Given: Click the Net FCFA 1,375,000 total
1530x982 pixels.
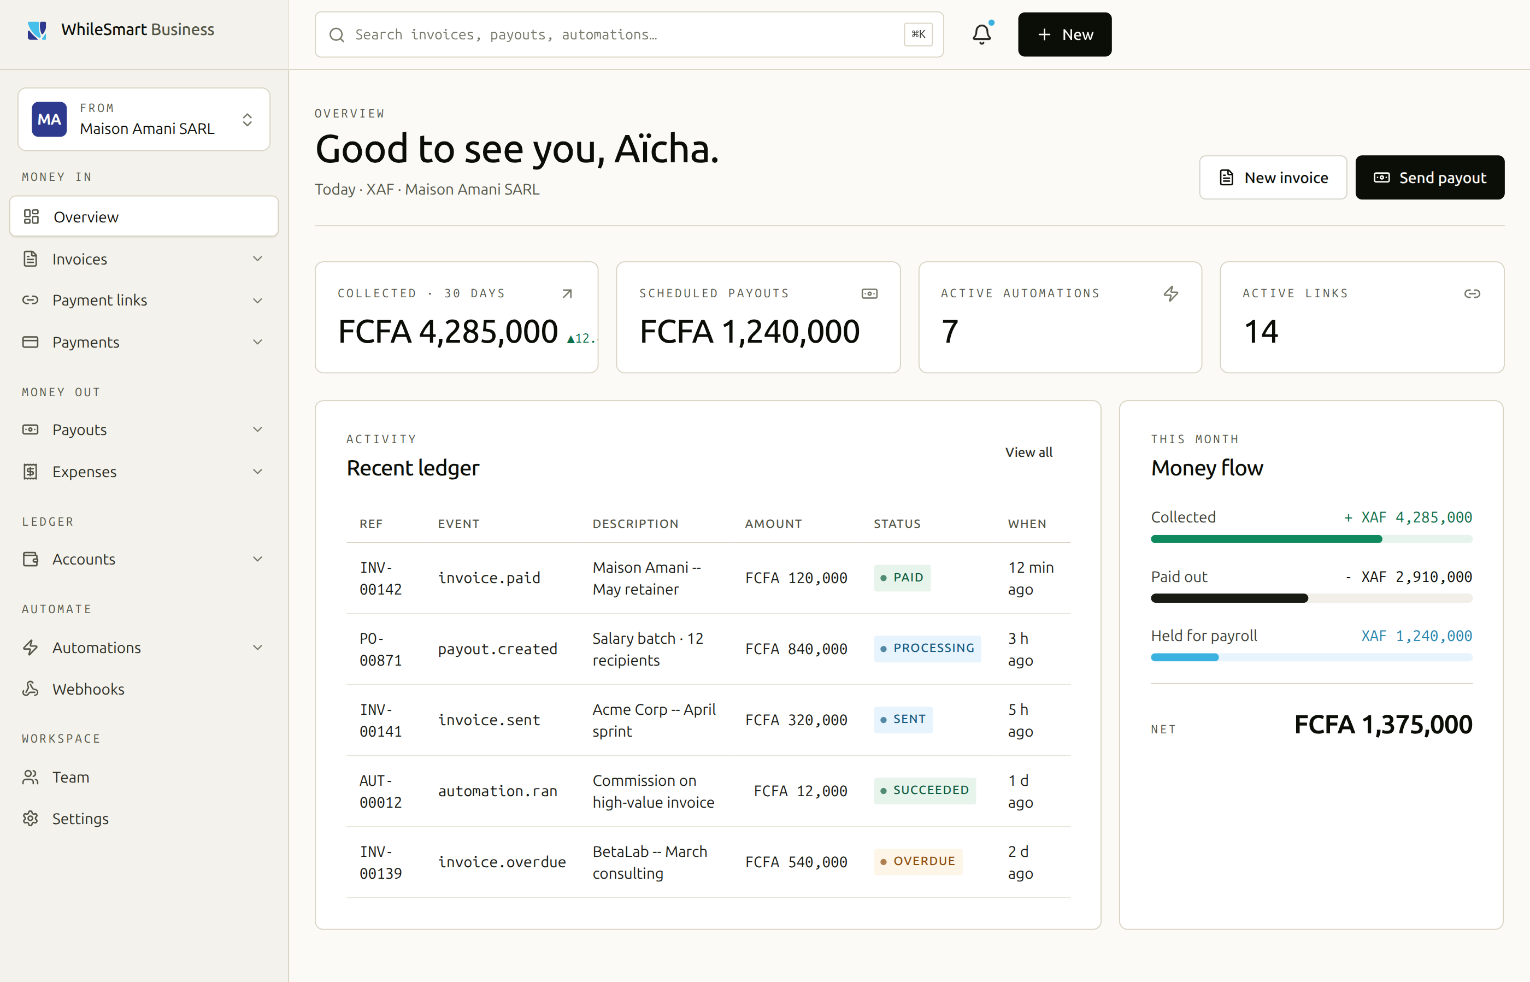Looking at the screenshot, I should (x=1384, y=725).
